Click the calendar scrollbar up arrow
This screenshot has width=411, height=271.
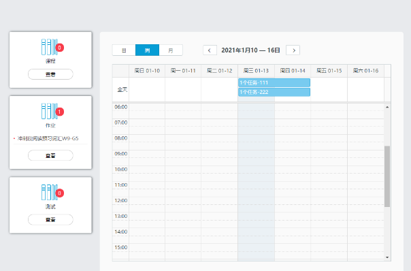coord(387,107)
